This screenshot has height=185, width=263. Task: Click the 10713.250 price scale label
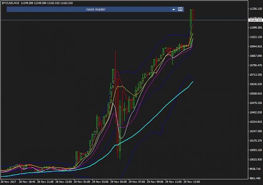(x=255, y=74)
